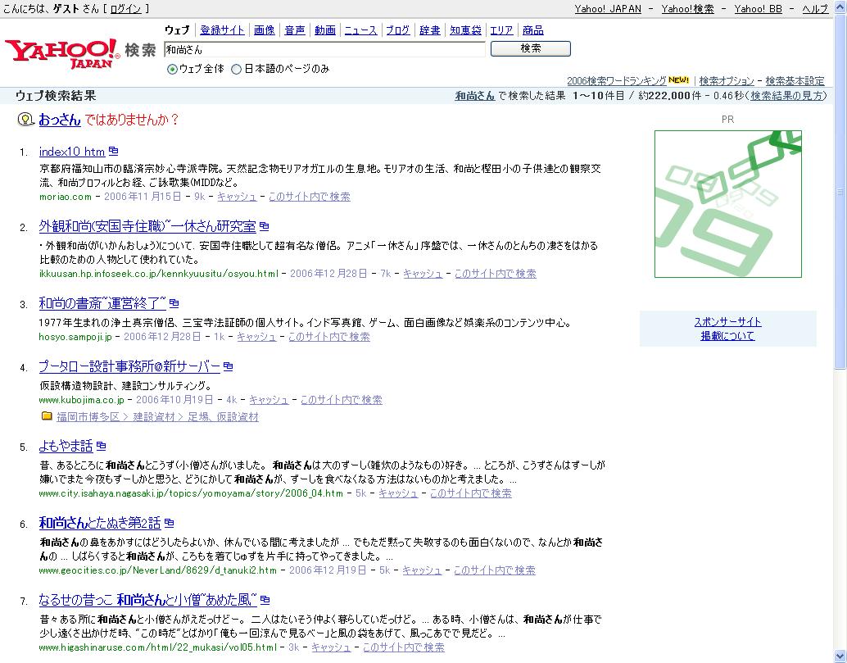Click the lightbulb suggestion icon
Screen dimensions: 847x663
(x=25, y=119)
